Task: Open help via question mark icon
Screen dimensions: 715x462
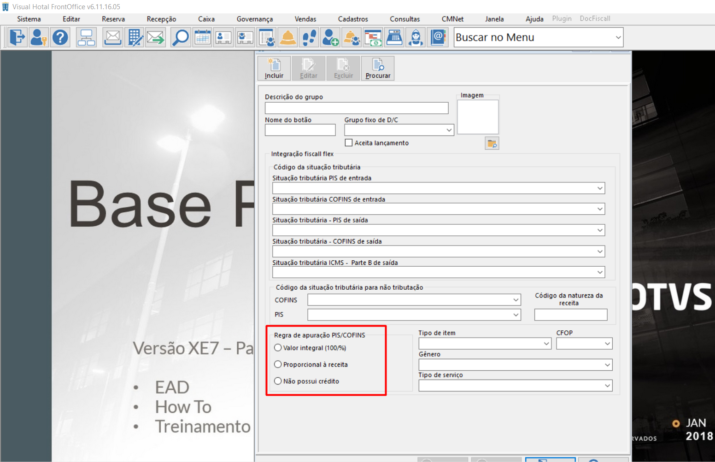Action: pos(60,37)
